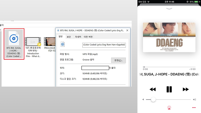Viewport: 201px width, 113px height.
Task: Pause the song in the music player
Action: click(x=169, y=89)
